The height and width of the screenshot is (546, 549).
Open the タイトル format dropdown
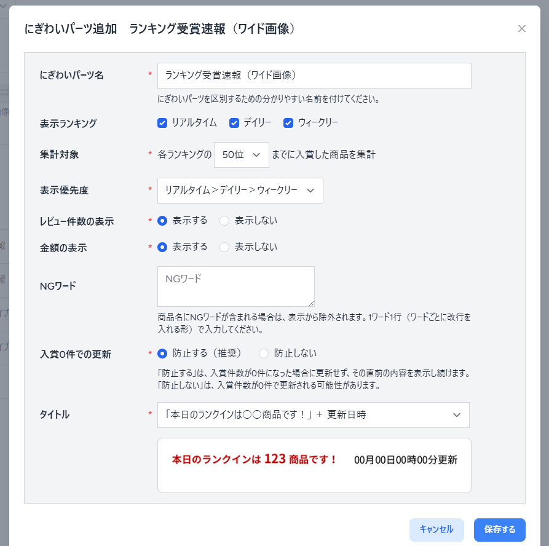tap(313, 415)
